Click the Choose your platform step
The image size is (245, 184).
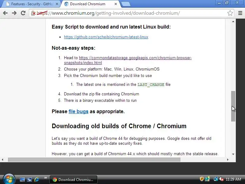111,69
